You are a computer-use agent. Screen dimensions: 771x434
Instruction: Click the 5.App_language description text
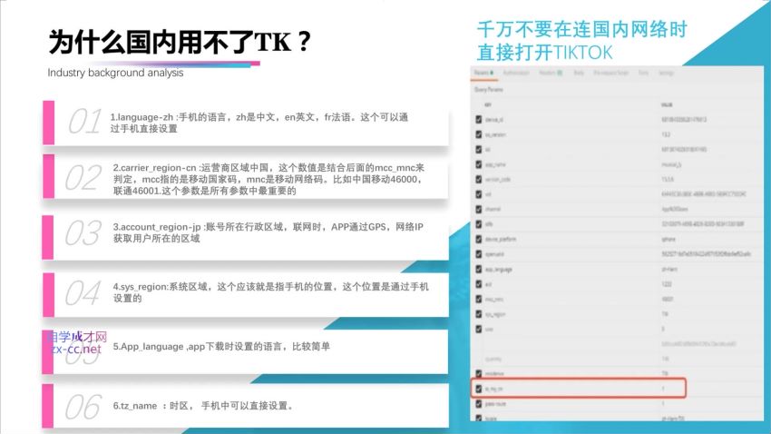click(221, 347)
